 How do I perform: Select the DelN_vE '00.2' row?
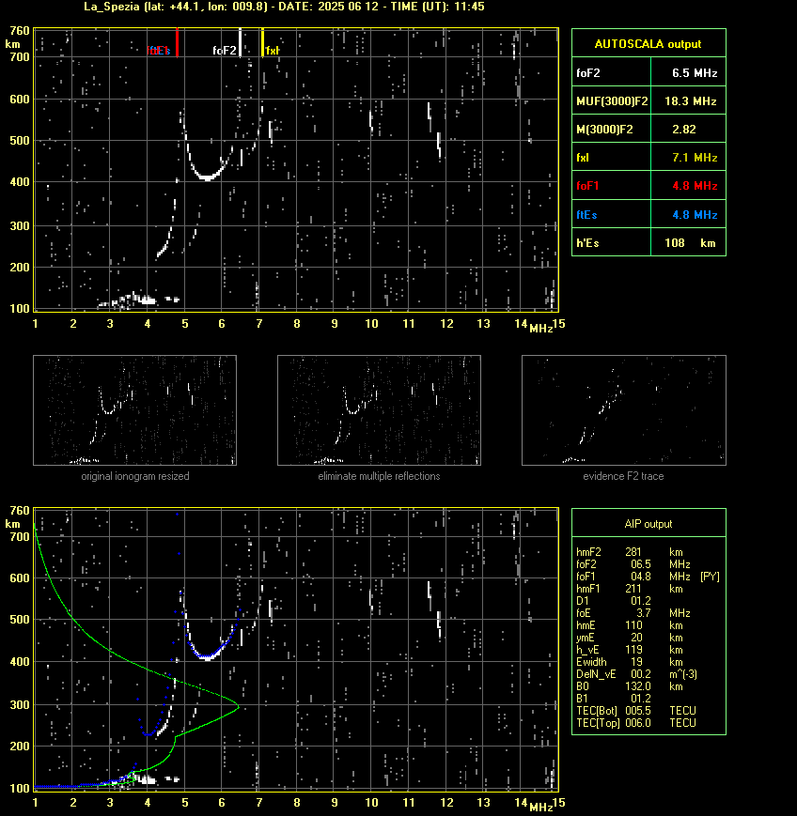[636, 674]
